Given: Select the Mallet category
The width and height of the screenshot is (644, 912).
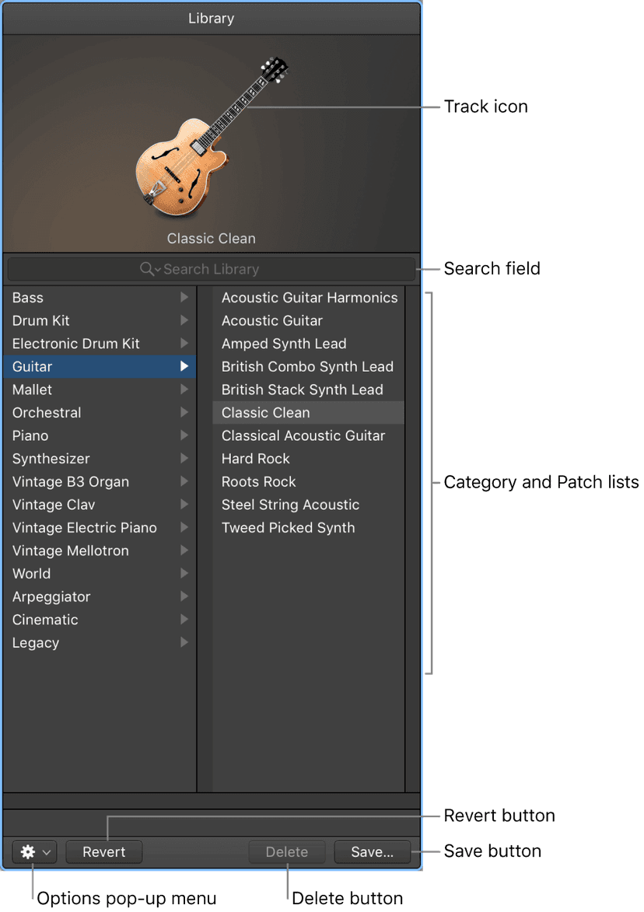Looking at the screenshot, I should 100,390.
